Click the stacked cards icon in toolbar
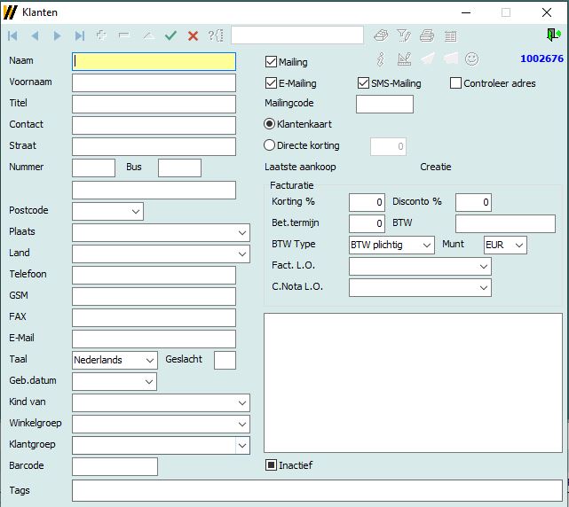Screen dimensions: 569x507 point(381,35)
